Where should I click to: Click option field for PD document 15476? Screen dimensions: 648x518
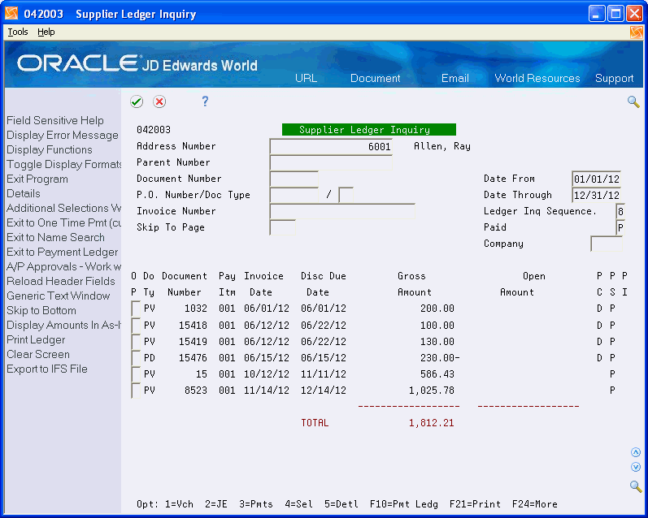tap(136, 357)
